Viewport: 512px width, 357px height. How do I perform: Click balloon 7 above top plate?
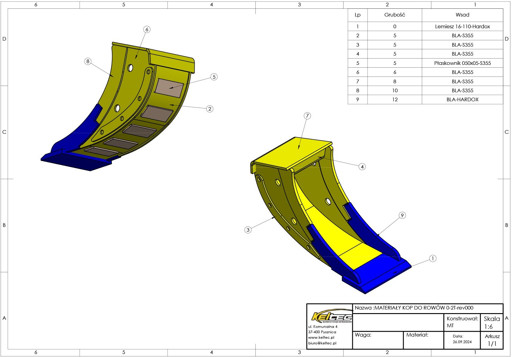coord(307,116)
